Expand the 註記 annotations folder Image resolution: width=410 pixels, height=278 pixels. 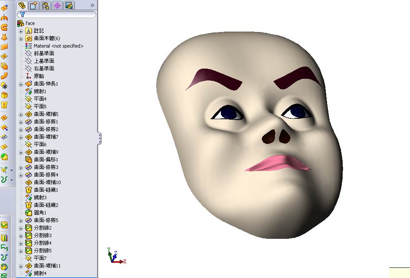20,30
